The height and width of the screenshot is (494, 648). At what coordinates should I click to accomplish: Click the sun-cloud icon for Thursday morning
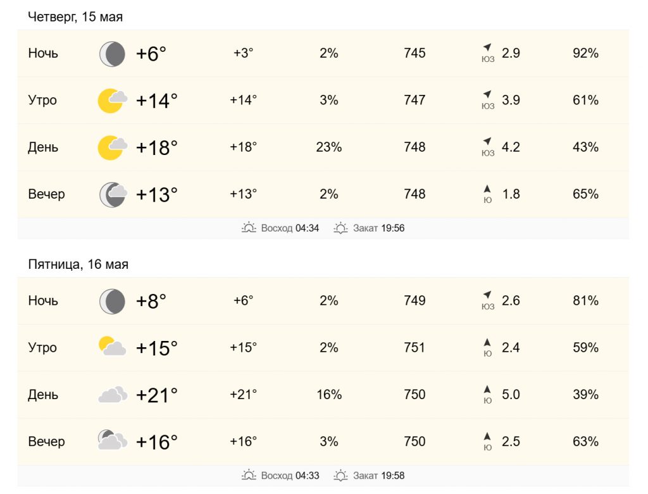[x=112, y=101]
